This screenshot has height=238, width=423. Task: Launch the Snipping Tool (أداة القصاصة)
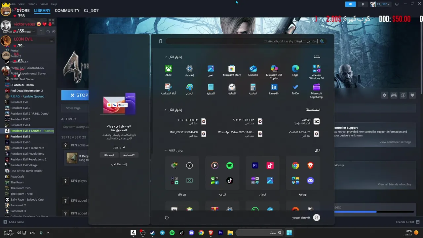click(x=169, y=89)
